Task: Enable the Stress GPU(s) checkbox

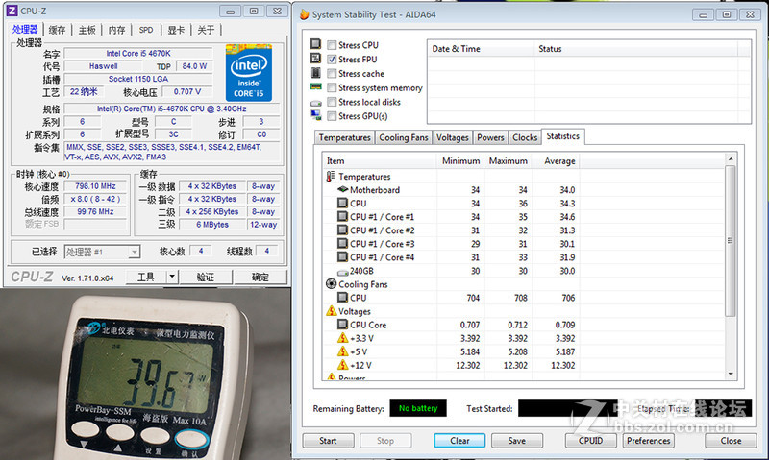Action: click(x=332, y=116)
